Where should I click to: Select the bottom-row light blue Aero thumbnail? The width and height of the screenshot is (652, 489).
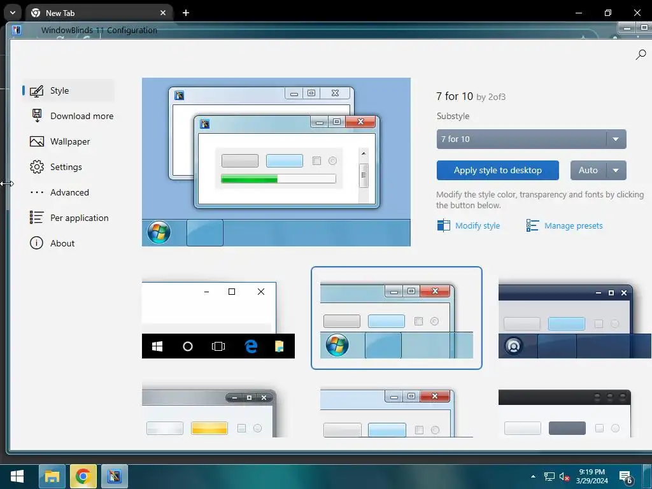[x=397, y=413]
